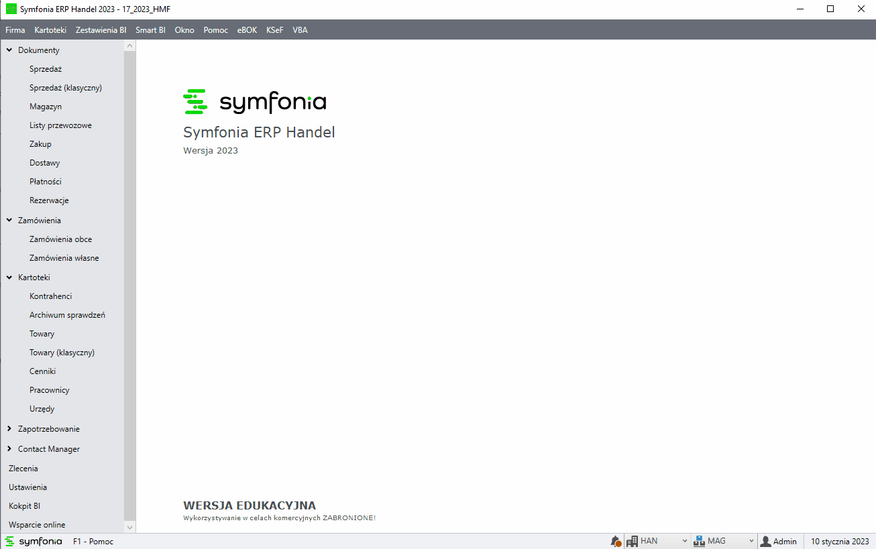Open Towary in sidebar
876x549 pixels.
[42, 334]
